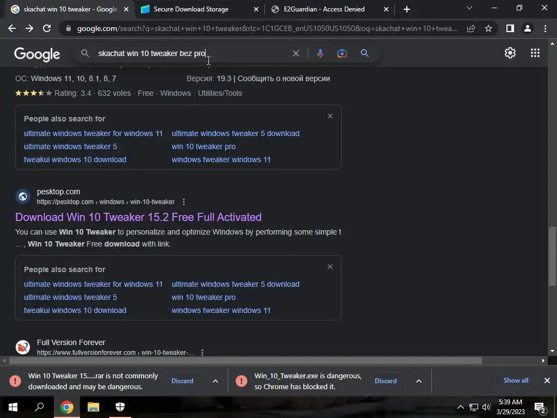Discard the Win 10 Tweaker rar download
The height and width of the screenshot is (418, 557).
pos(182,380)
